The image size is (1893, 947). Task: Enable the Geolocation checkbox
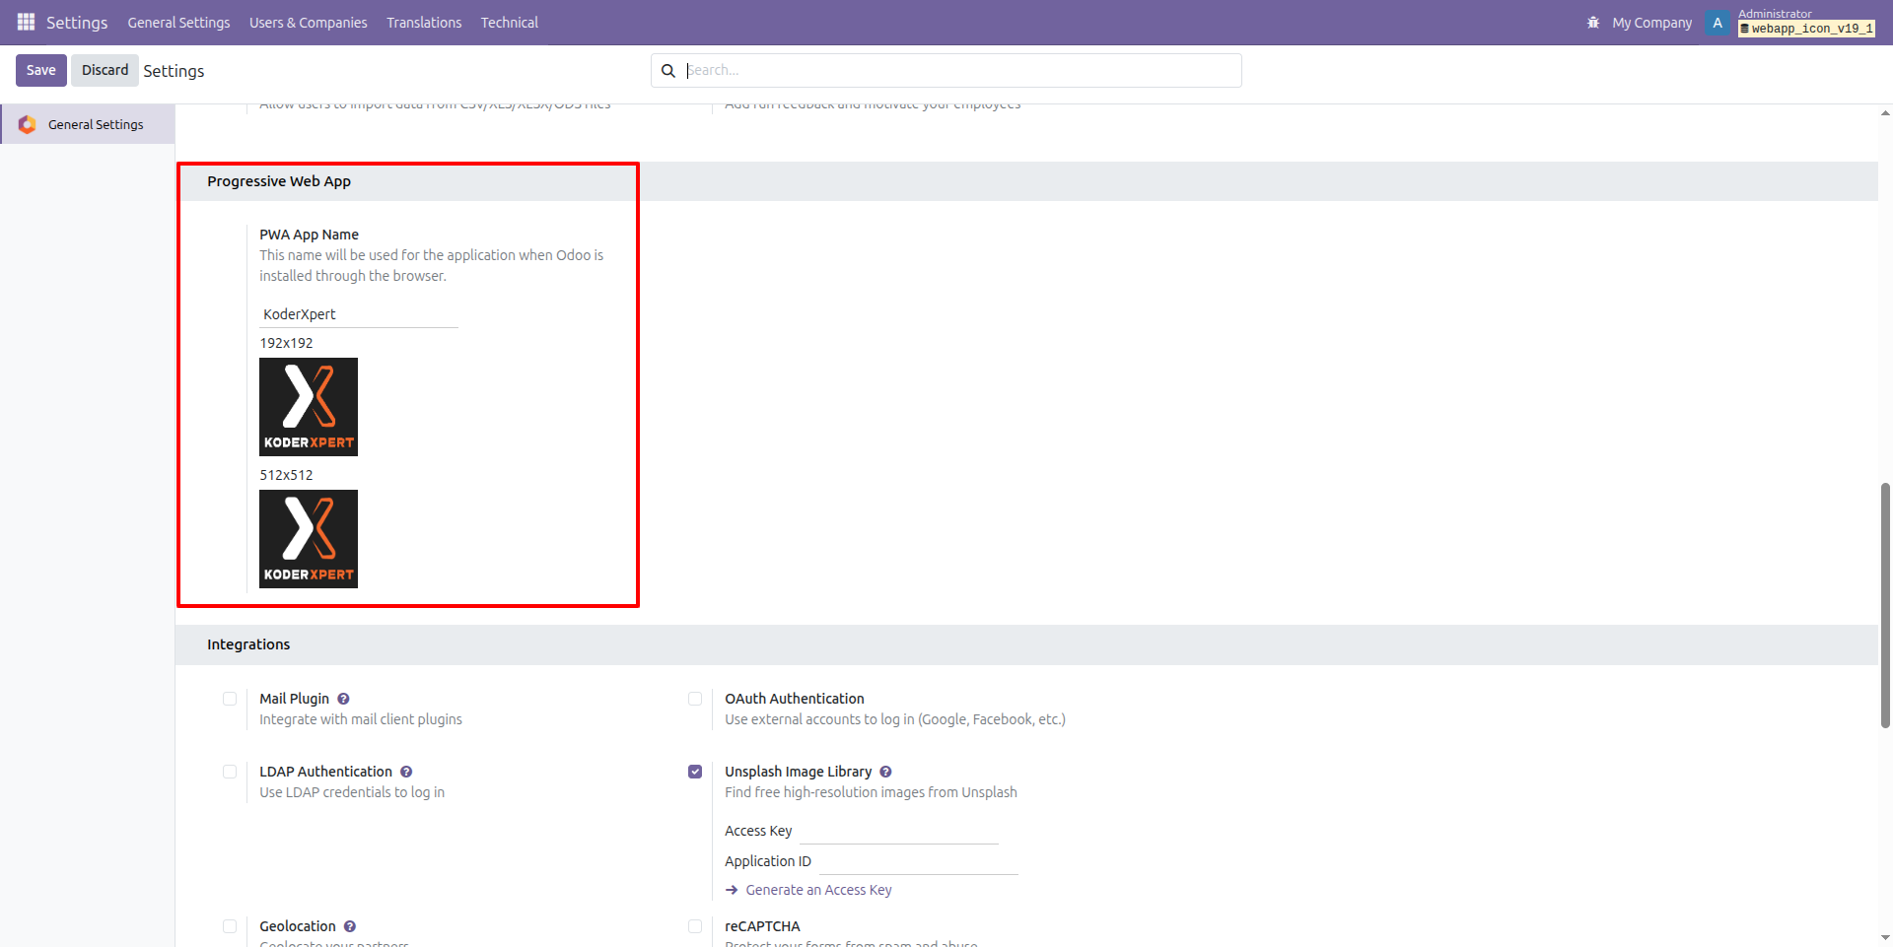click(x=230, y=926)
